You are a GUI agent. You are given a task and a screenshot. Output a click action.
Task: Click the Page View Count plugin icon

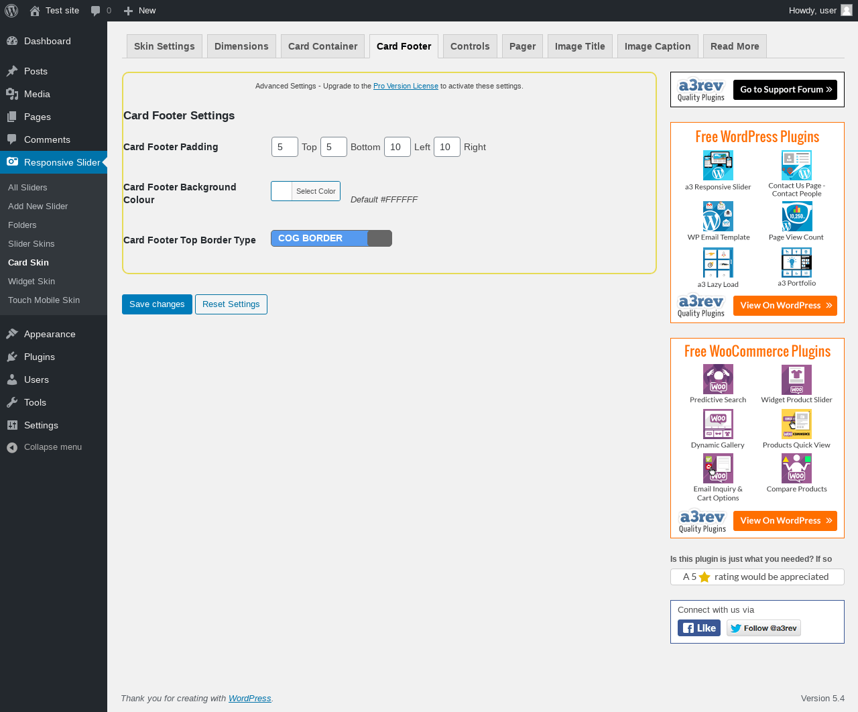[796, 217]
